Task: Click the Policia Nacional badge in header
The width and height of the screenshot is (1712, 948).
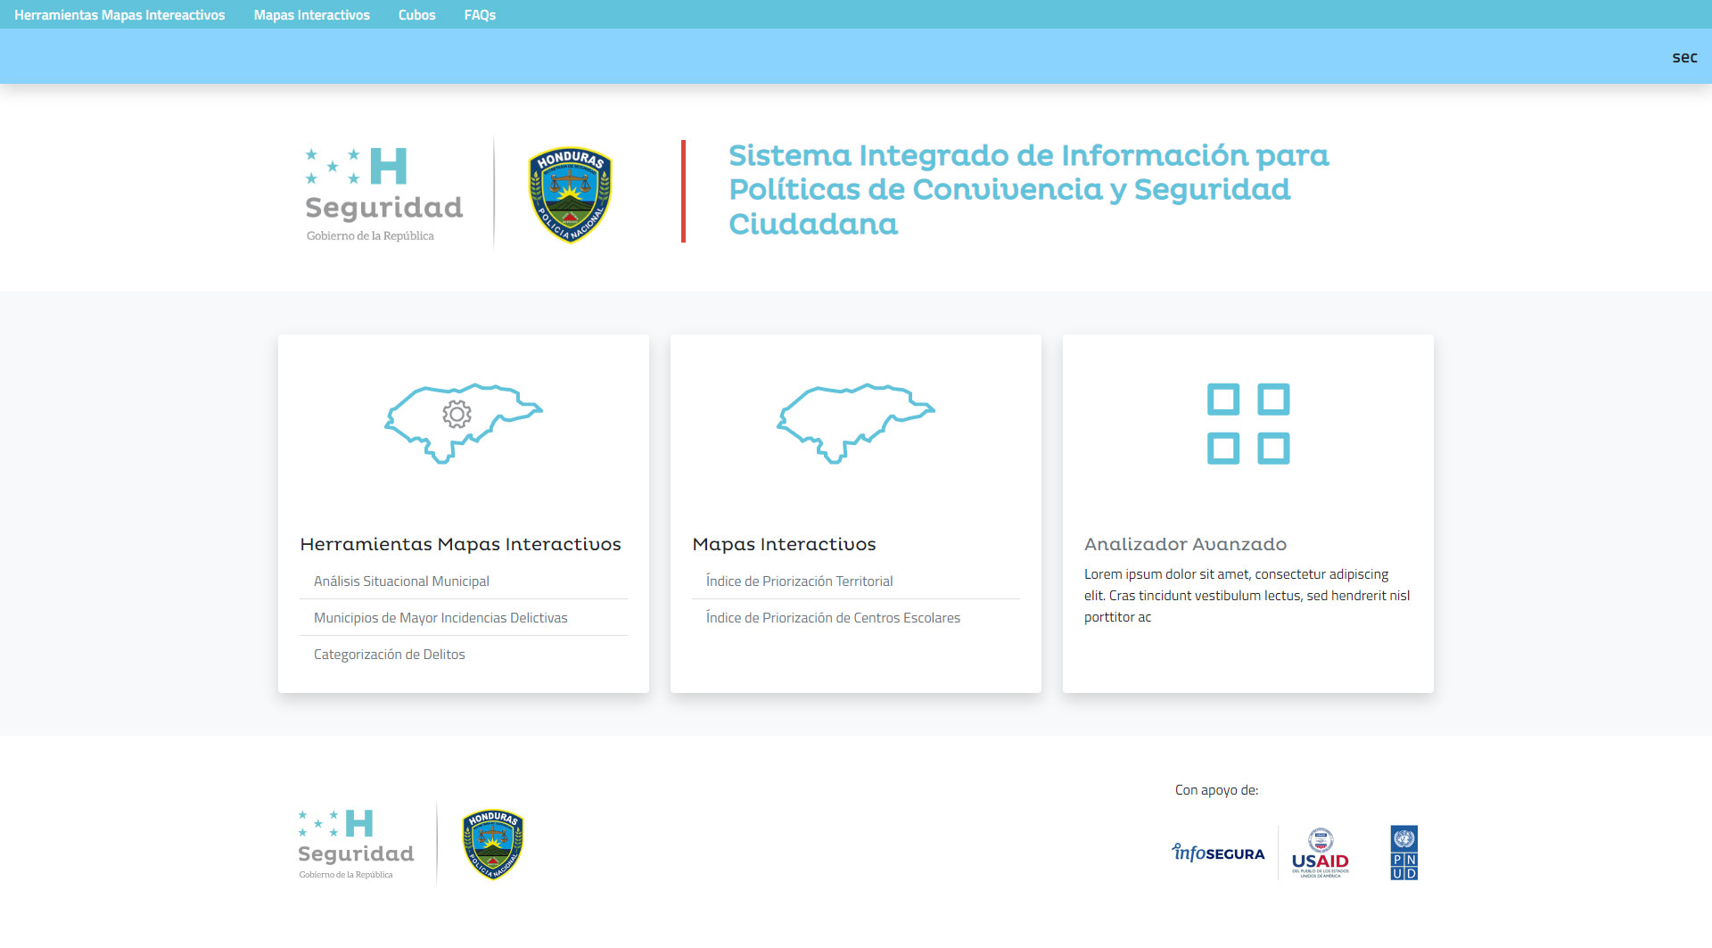Action: pyautogui.click(x=571, y=194)
